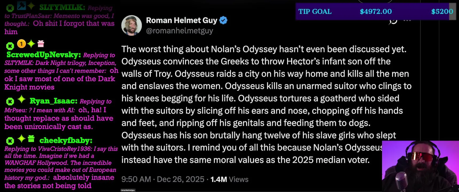Click the green star badge beside Ryan_Isaac

pos(21,99)
